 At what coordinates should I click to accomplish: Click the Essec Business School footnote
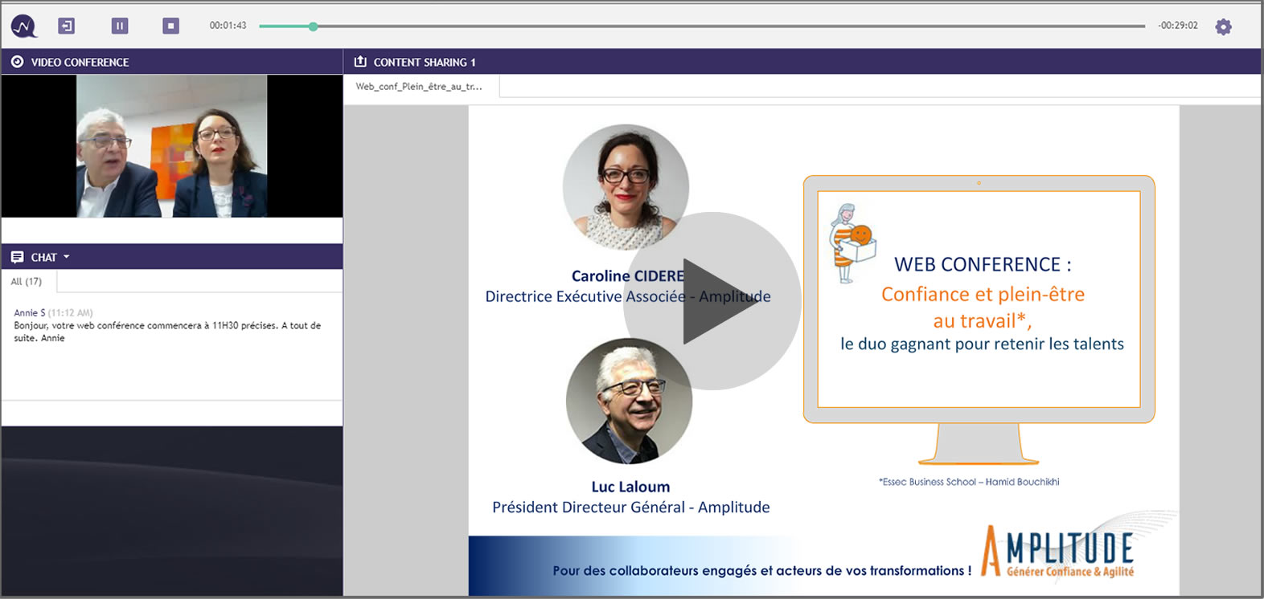click(969, 482)
